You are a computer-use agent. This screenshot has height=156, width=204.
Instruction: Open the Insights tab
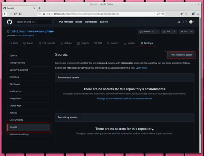coord(130,43)
